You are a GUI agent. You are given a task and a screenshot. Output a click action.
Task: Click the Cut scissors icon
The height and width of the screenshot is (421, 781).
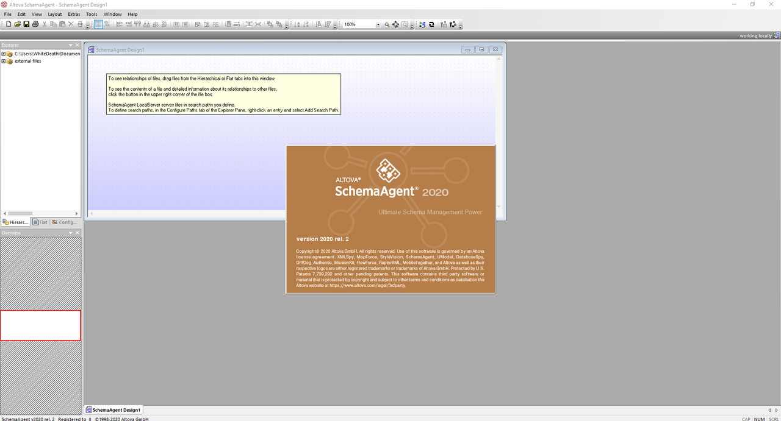point(45,24)
